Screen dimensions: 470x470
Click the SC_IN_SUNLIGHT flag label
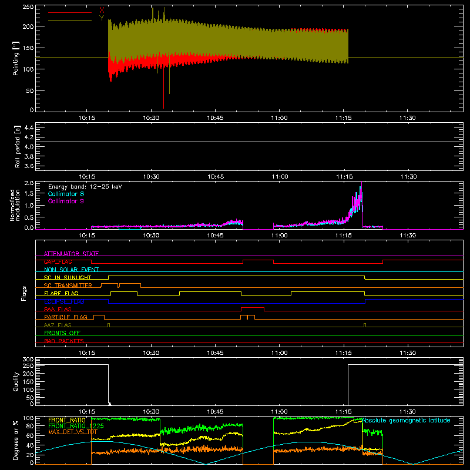pos(68,277)
